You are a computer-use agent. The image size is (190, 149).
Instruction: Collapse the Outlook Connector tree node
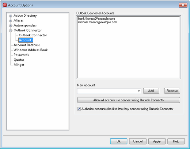coord(11,31)
